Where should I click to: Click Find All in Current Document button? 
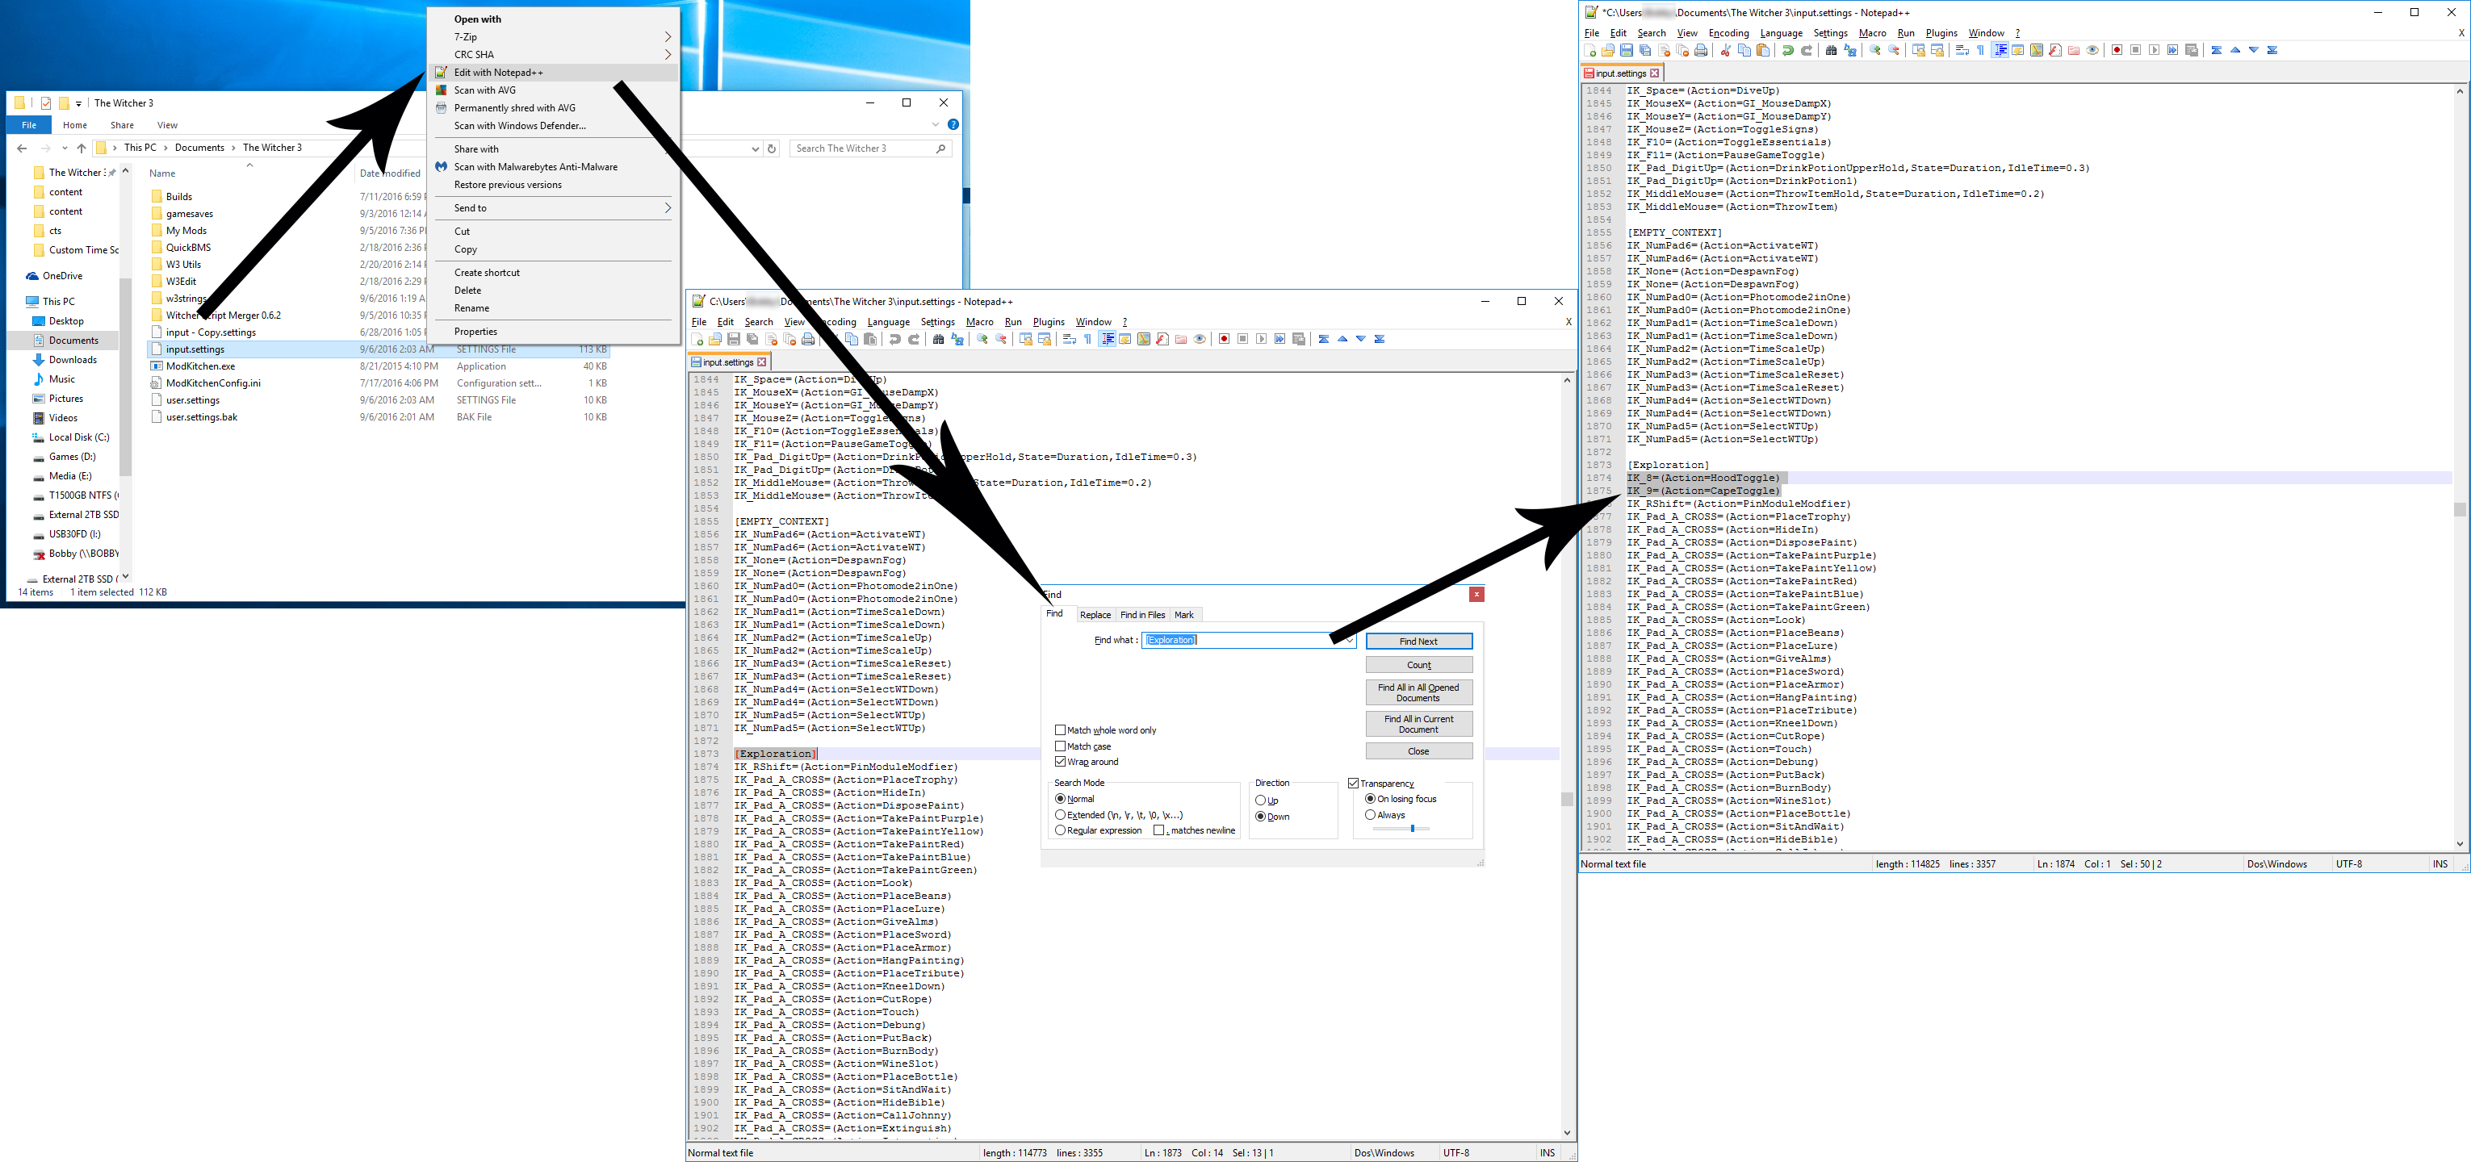pos(1418,724)
